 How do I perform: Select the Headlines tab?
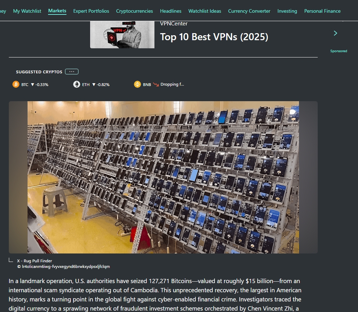click(x=171, y=11)
